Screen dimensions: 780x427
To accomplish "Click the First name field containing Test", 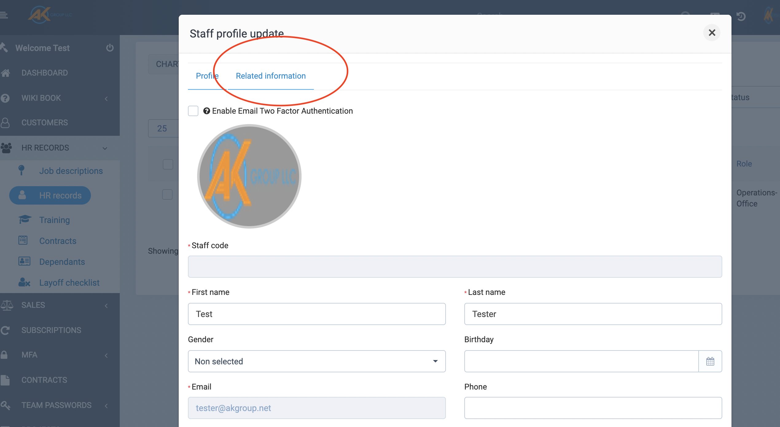I will click(x=317, y=314).
